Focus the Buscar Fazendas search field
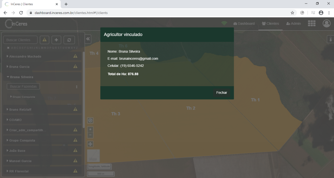 click(23, 86)
